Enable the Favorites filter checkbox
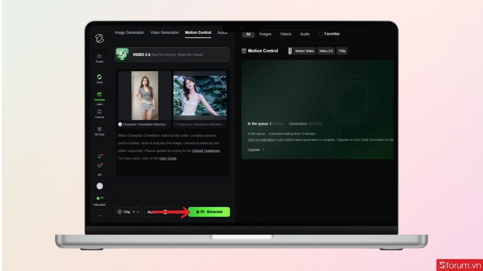Viewport: 483px width, 271px height. [320, 34]
